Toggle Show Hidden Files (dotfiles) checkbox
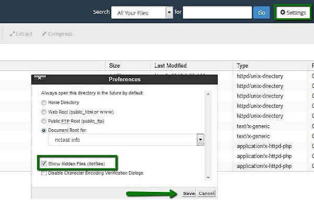 point(44,163)
